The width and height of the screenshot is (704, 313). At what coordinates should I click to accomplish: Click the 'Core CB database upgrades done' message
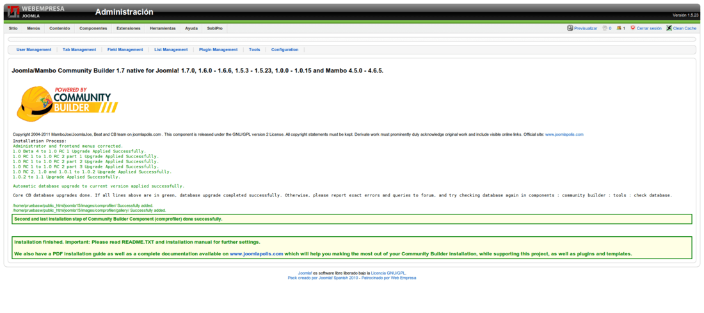342,195
